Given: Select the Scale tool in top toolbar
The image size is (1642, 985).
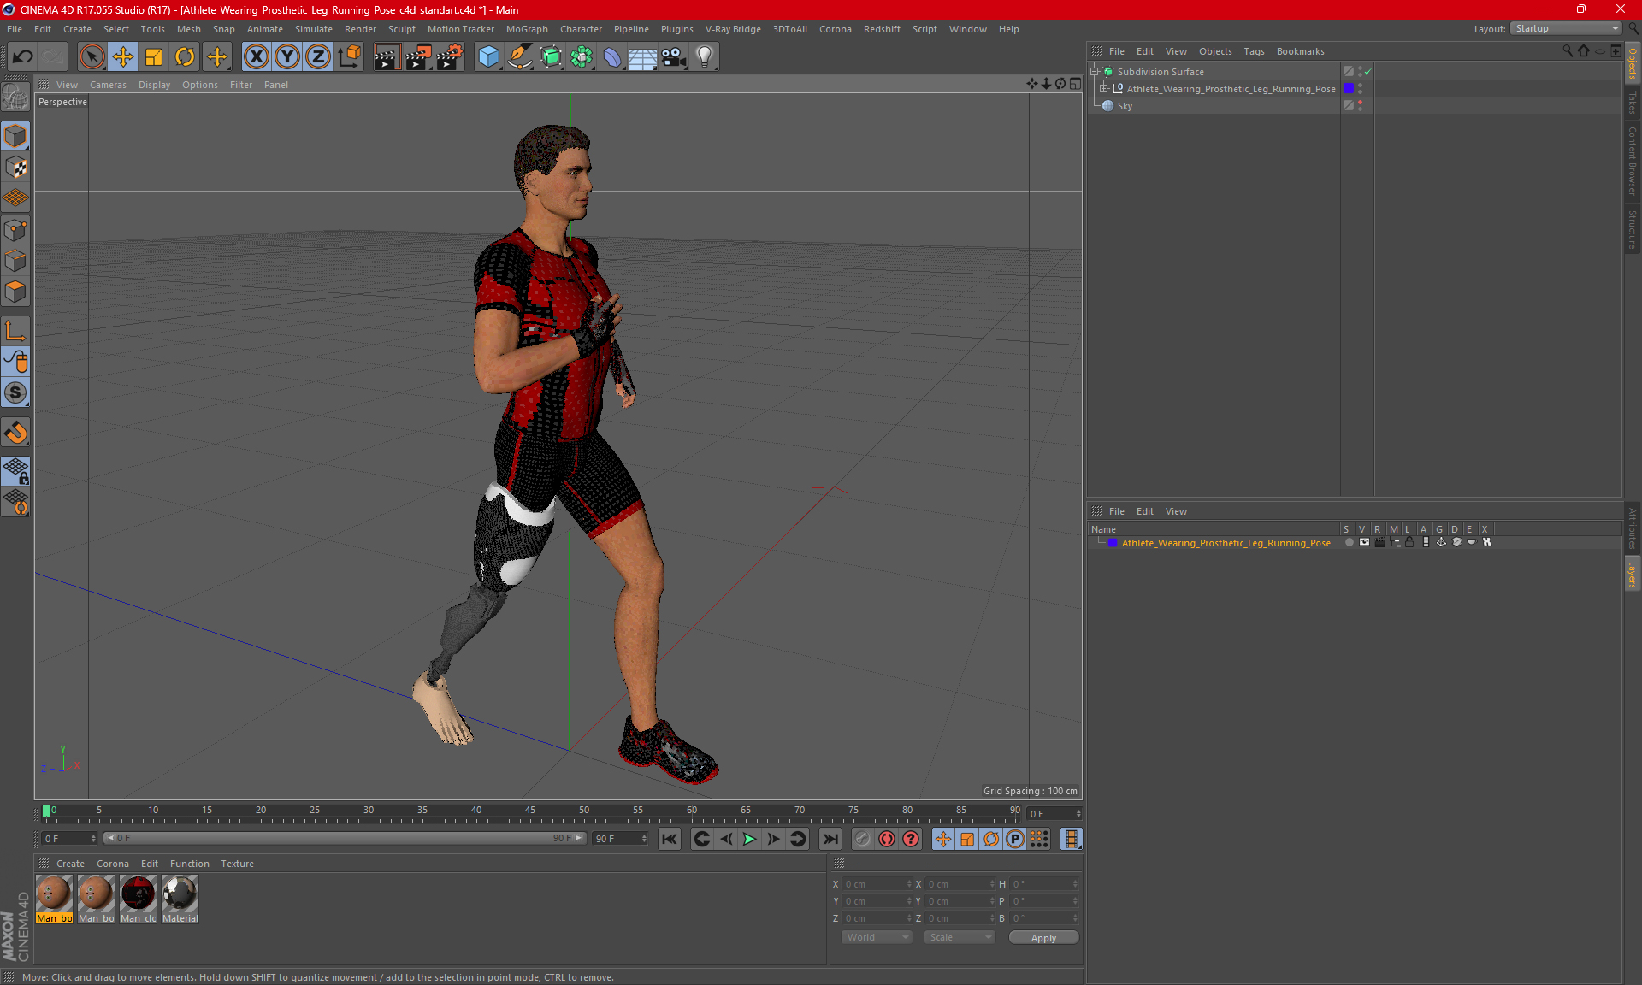Looking at the screenshot, I should (x=154, y=56).
